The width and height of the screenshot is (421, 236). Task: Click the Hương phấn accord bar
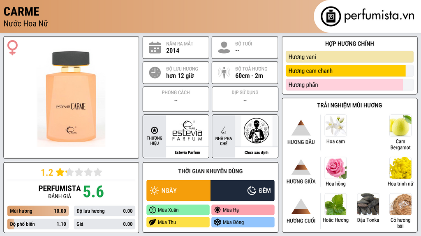[x=349, y=85]
